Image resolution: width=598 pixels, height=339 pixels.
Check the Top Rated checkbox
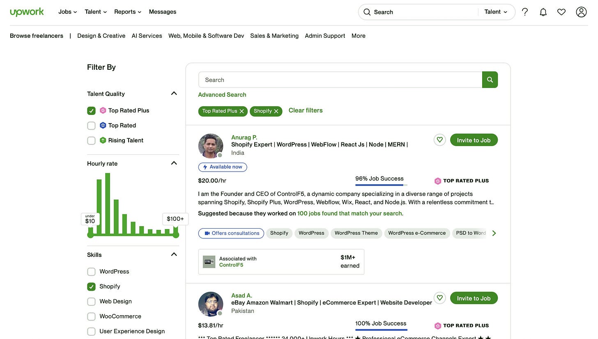91,126
